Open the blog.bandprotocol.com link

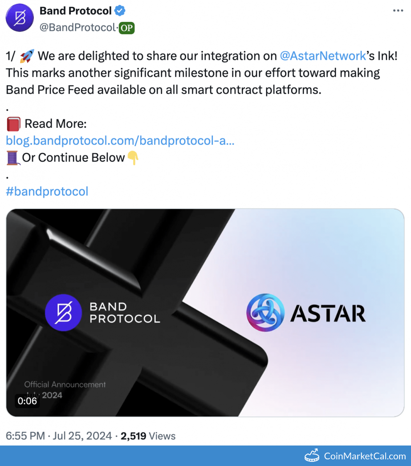click(x=120, y=141)
